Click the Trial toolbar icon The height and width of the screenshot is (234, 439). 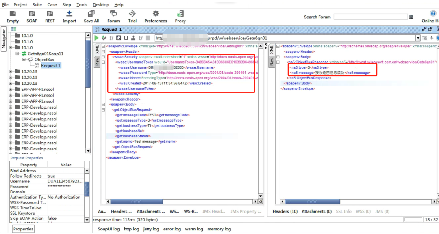click(132, 13)
